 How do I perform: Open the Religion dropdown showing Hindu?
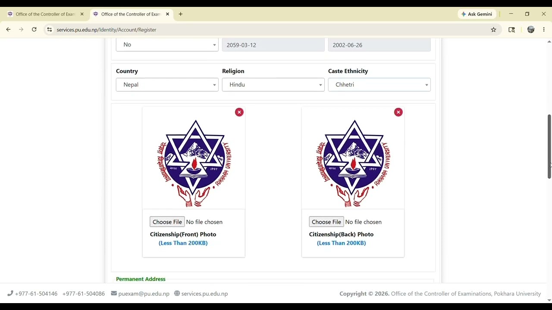tap(273, 85)
